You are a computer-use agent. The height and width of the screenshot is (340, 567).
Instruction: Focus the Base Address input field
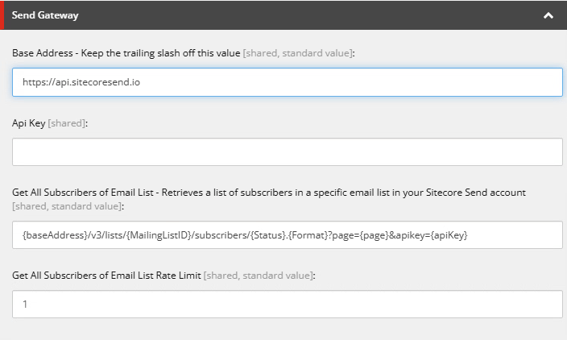click(287, 81)
